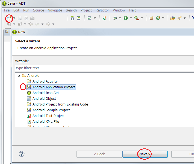Click the green Run icon
The width and height of the screenshot is (194, 164).
pyautogui.click(x=126, y=18)
